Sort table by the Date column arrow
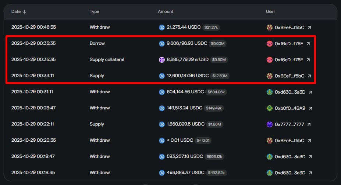This screenshot has height=185, width=341. click(x=24, y=12)
